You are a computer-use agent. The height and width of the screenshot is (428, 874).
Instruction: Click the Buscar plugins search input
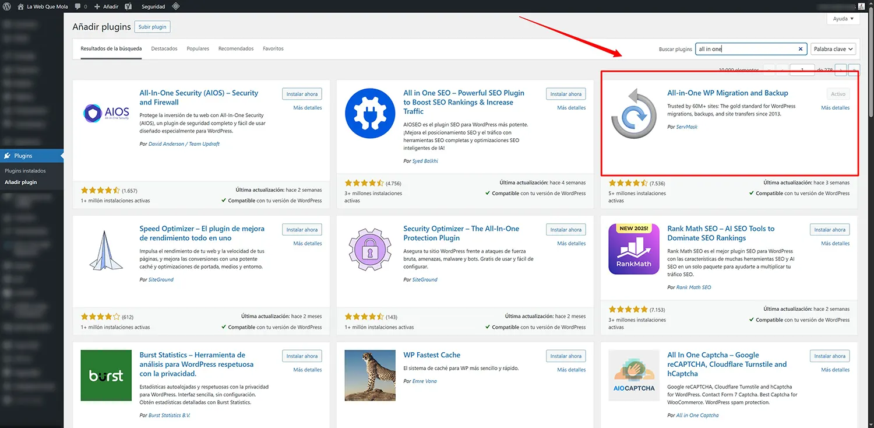pyautogui.click(x=746, y=49)
